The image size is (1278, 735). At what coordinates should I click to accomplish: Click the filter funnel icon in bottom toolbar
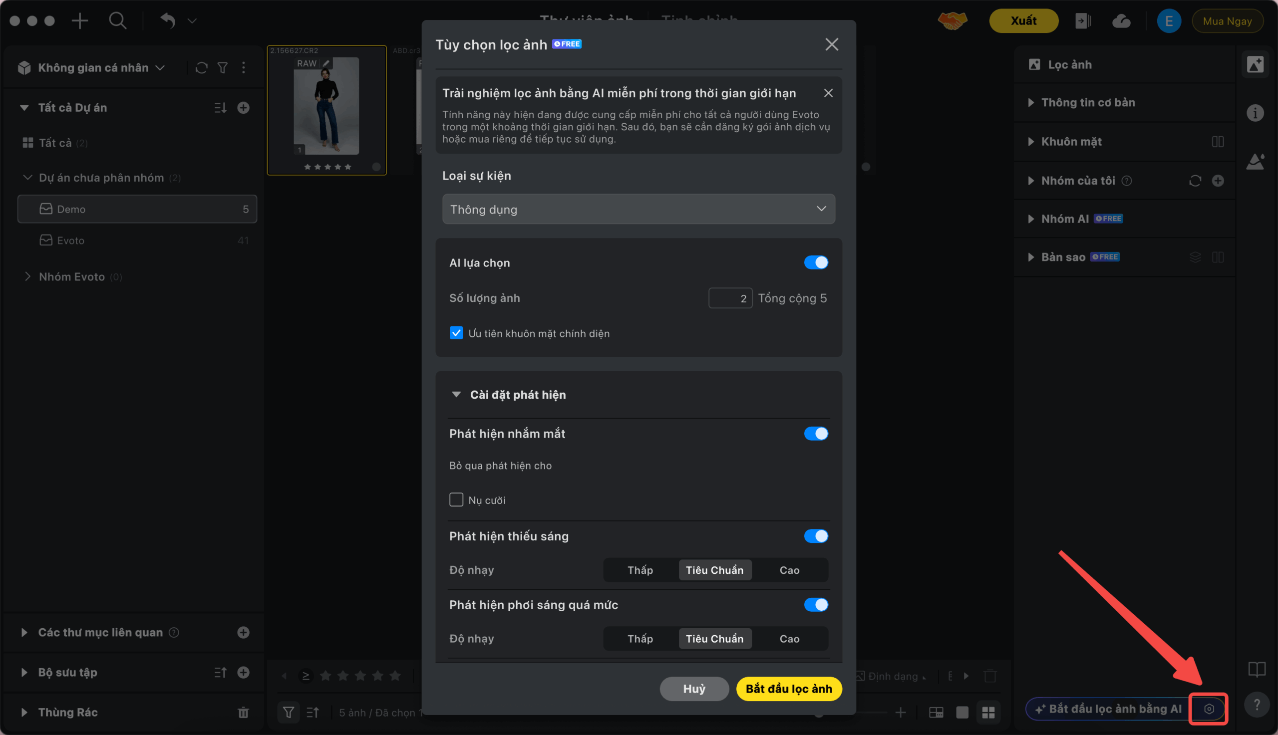pos(289,712)
